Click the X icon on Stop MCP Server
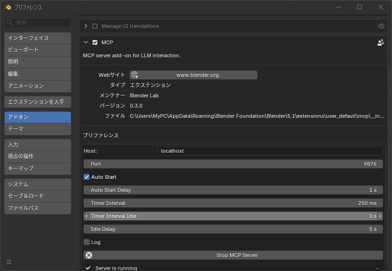Screen dimensions: 392x271 pyautogui.click(x=89, y=255)
